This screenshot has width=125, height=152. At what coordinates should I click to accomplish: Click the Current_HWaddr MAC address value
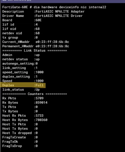pos(52,42)
